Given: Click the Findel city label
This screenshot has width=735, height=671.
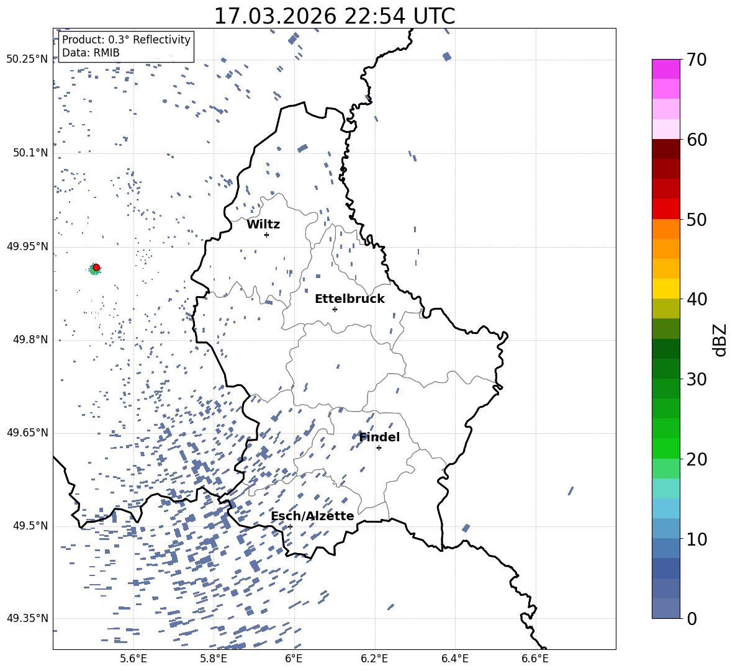Looking at the screenshot, I should 379,437.
